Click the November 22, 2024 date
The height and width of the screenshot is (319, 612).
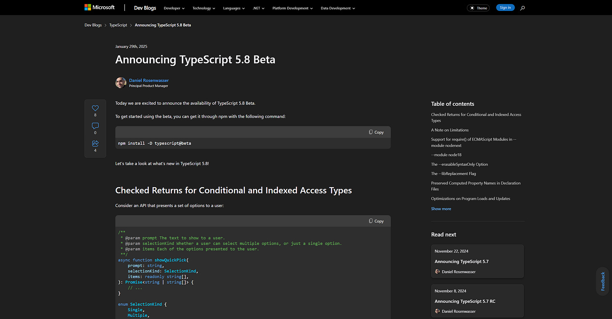click(451, 251)
